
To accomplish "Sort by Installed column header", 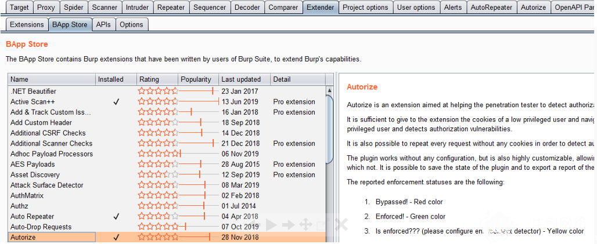I will pyautogui.click(x=116, y=79).
